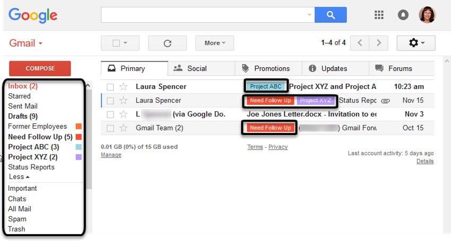Select the first Laura Spencer email checkbox
This screenshot has height=241, width=451.
[110, 87]
